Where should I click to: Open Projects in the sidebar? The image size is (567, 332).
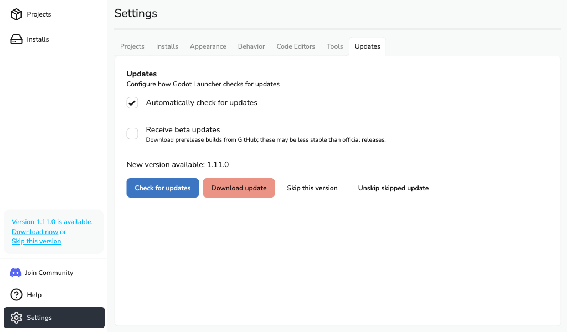pos(54,14)
